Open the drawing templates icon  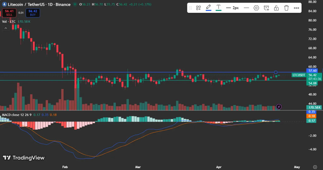(x=198, y=8)
